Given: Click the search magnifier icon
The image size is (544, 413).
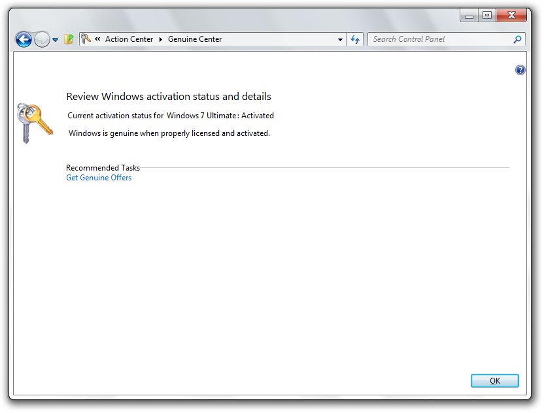Looking at the screenshot, I should click(x=517, y=39).
